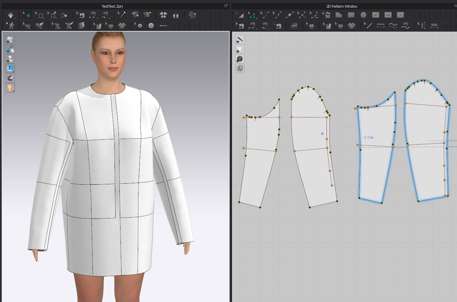Select the Button tool in 3D toolbar
This screenshot has width=457, height=302.
pos(151,26)
